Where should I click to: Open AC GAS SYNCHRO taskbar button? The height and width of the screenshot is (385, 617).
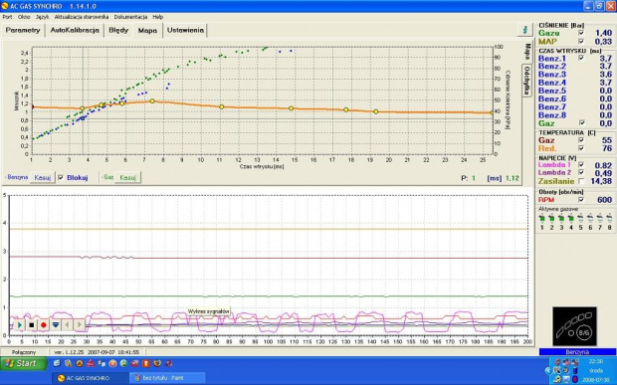pos(90,378)
